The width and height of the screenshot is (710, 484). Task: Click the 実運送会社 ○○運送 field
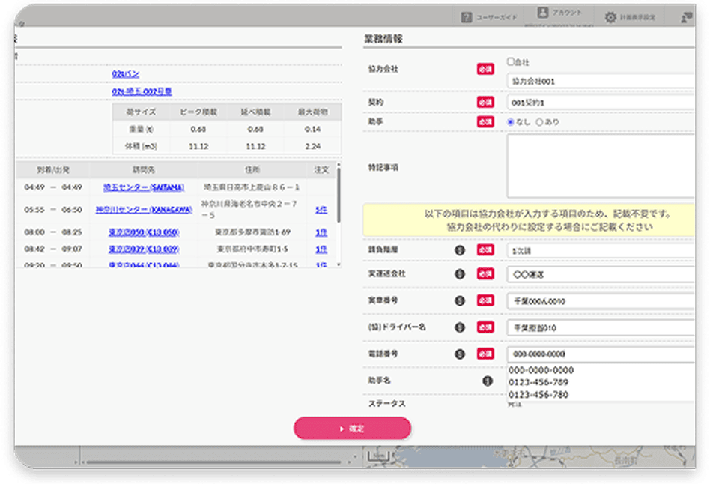[601, 274]
